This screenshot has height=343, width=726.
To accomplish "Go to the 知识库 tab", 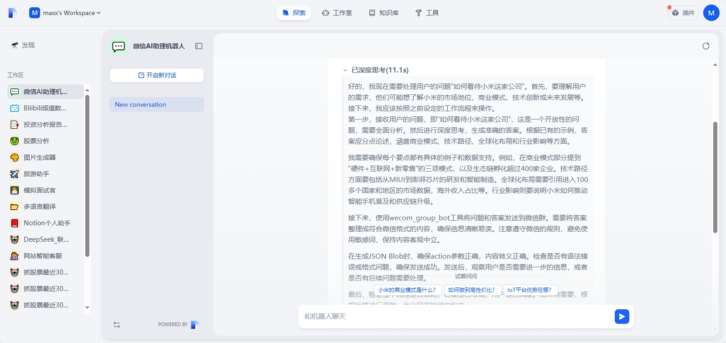I will point(384,13).
